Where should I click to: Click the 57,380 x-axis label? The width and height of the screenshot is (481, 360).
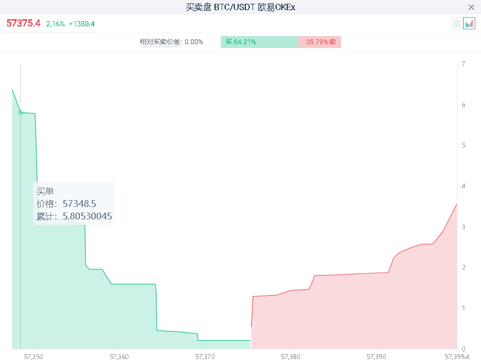tap(291, 356)
